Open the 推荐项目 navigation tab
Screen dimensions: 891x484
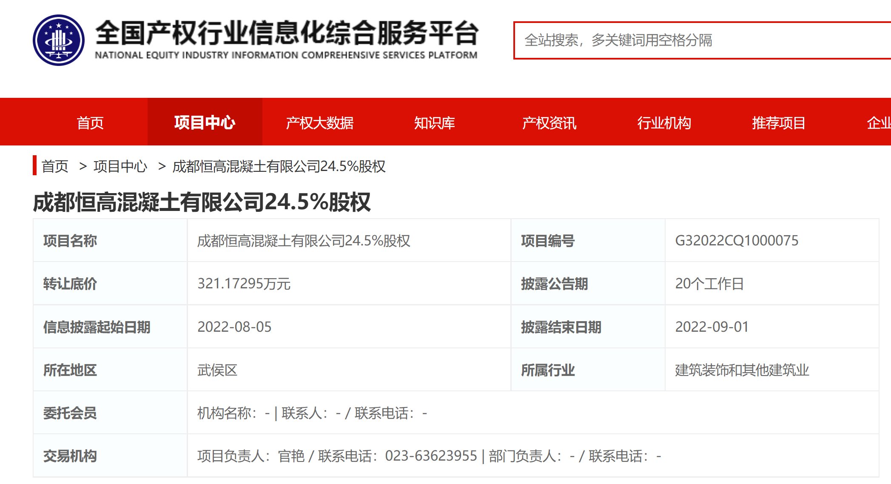coord(778,122)
